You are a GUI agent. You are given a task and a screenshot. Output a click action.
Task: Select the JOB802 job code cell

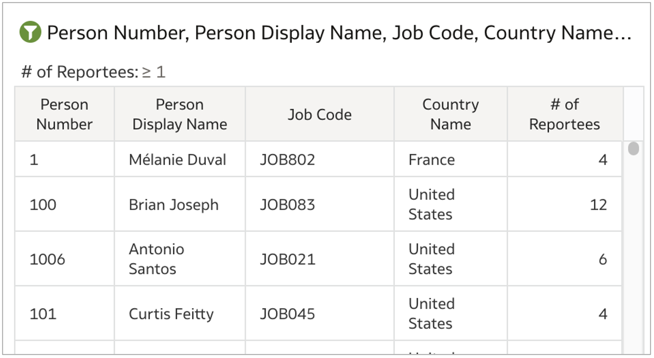[x=288, y=160]
